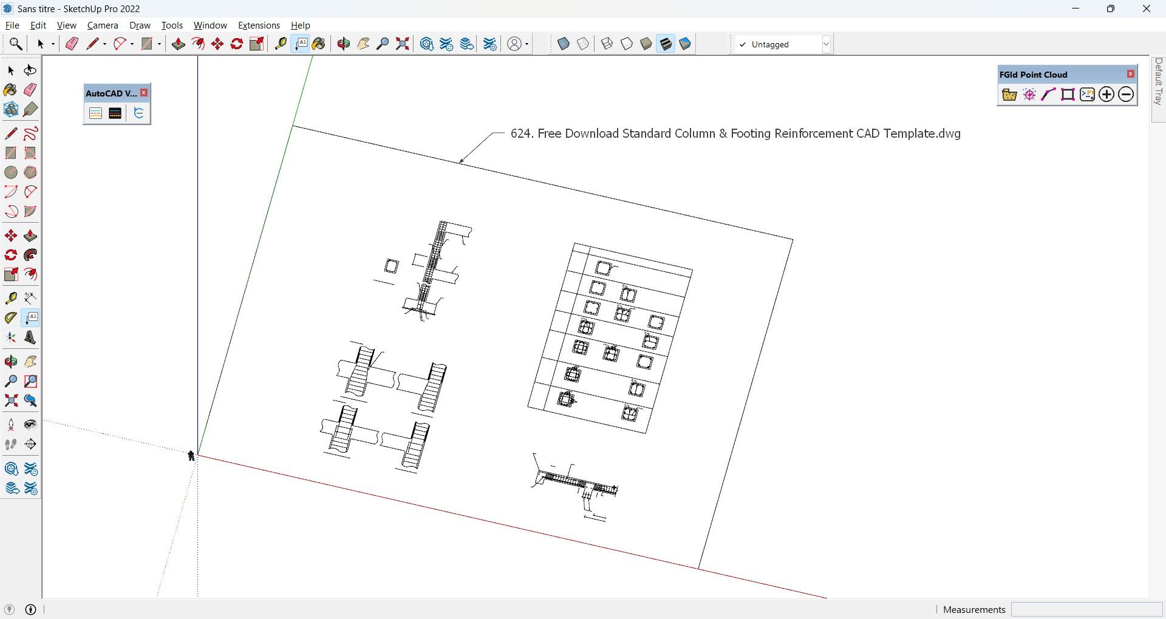Expand Select tool dropdown arrow in top toolbar
The image size is (1166, 619).
click(53, 44)
